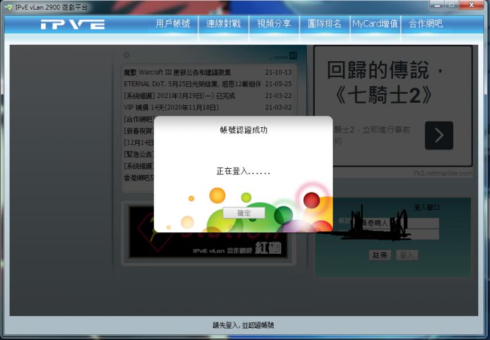490x340 pixels.
Task: Close the IPvE vLan window
Action: click(472, 6)
